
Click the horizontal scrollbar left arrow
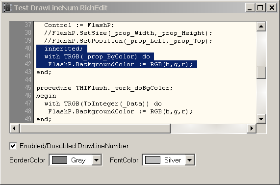[x=14, y=128]
